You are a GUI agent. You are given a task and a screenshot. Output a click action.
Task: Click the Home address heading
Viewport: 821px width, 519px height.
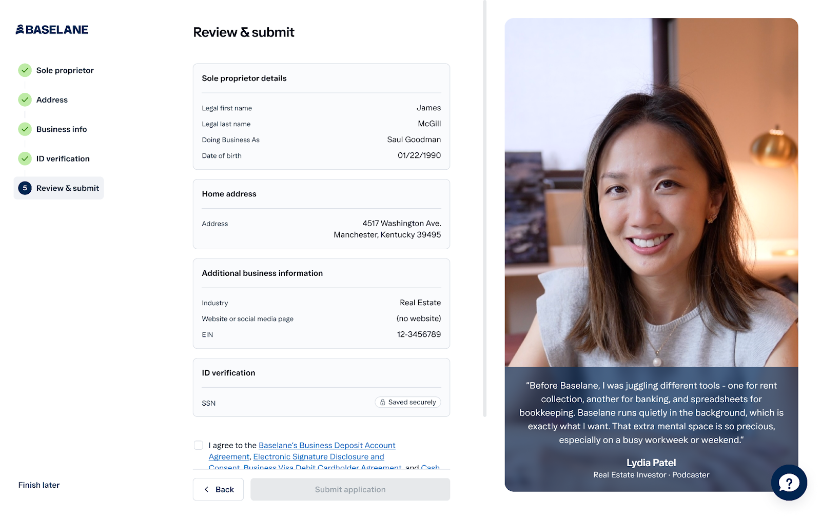click(x=229, y=194)
